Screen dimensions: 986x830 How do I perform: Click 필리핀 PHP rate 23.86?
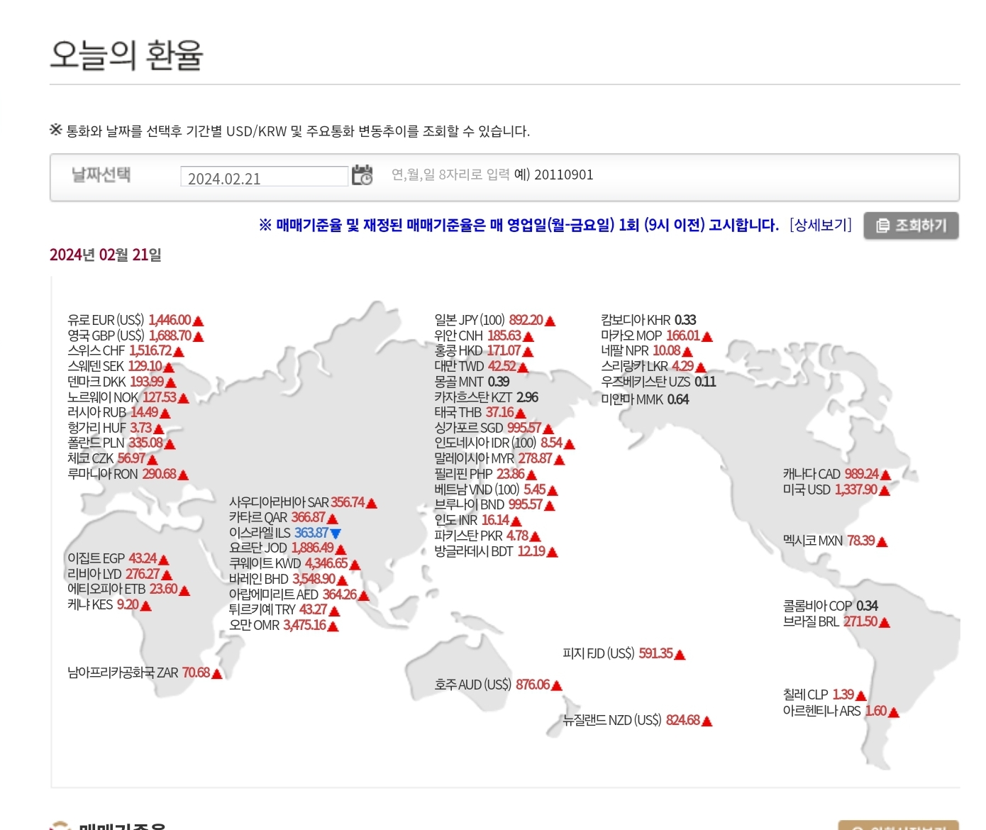coord(511,475)
